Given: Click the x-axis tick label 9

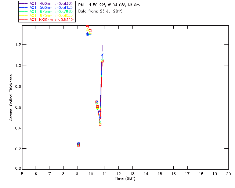Looking at the screenshot, I should point(77,174).
